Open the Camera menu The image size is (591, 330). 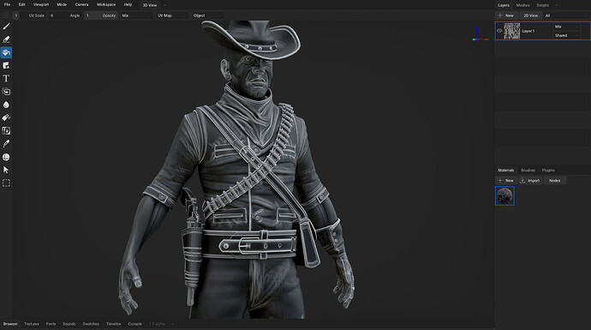point(81,4)
